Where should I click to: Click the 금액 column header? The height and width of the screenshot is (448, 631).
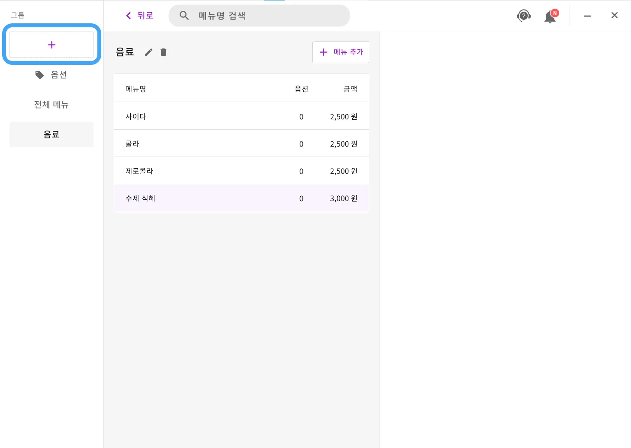coord(351,89)
